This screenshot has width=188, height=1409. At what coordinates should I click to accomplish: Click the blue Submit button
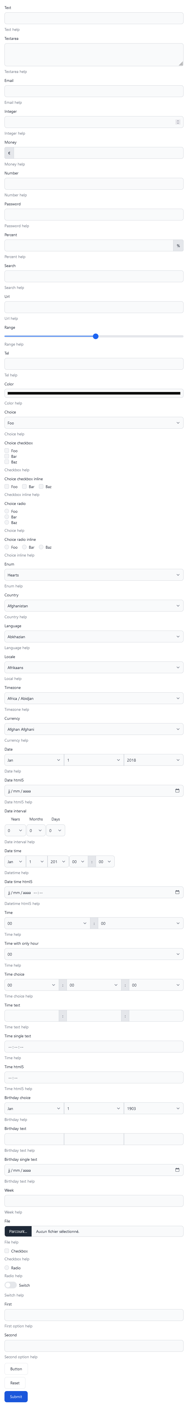[16, 1396]
